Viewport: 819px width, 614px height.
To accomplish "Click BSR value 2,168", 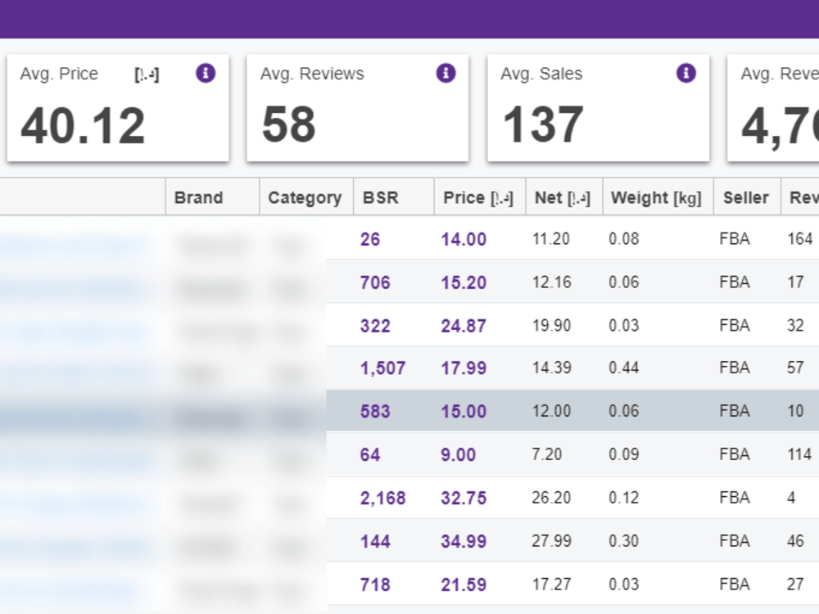I will 382,498.
